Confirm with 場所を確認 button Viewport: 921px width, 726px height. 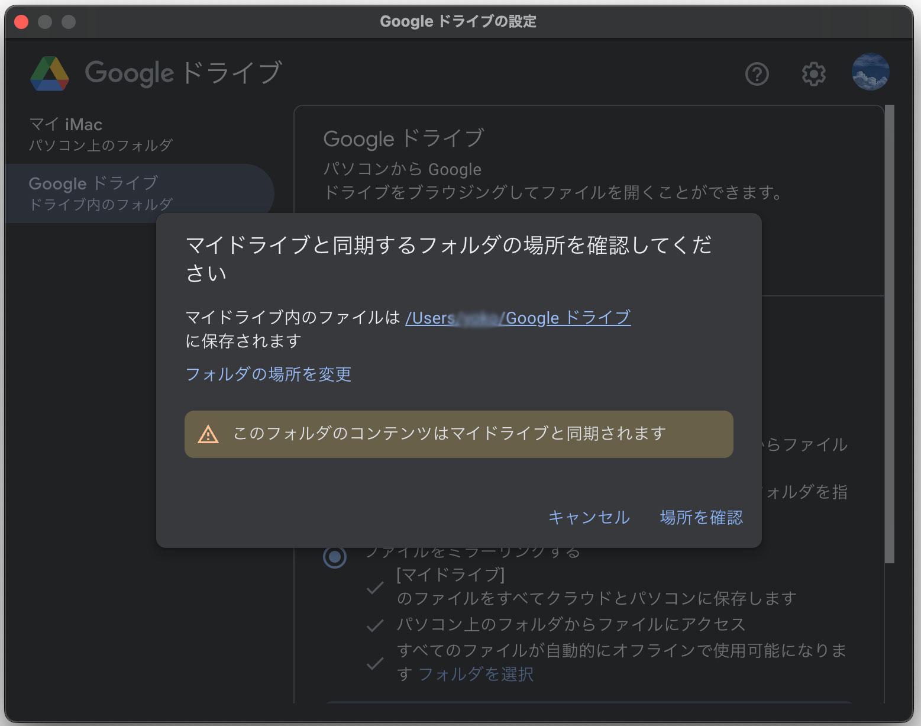(x=701, y=517)
